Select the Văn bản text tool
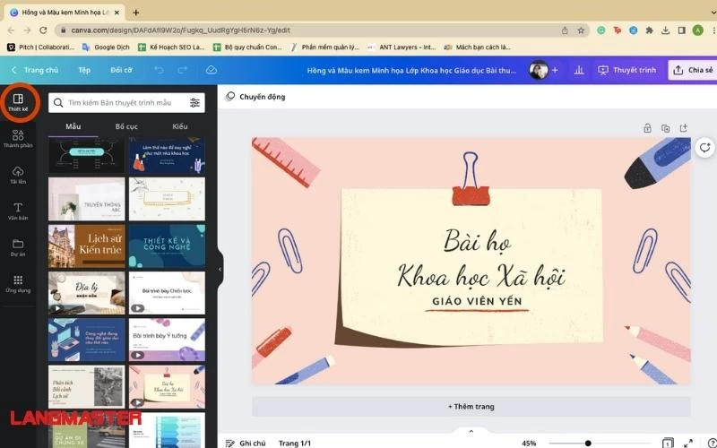 [18, 211]
